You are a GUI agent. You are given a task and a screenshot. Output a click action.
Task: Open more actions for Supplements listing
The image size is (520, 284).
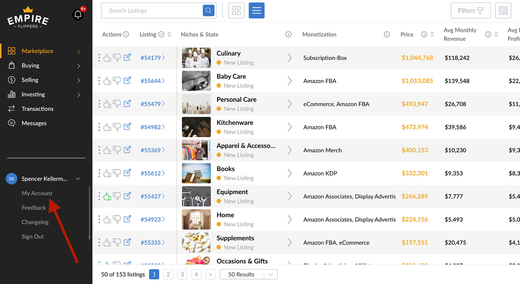[x=99, y=242]
